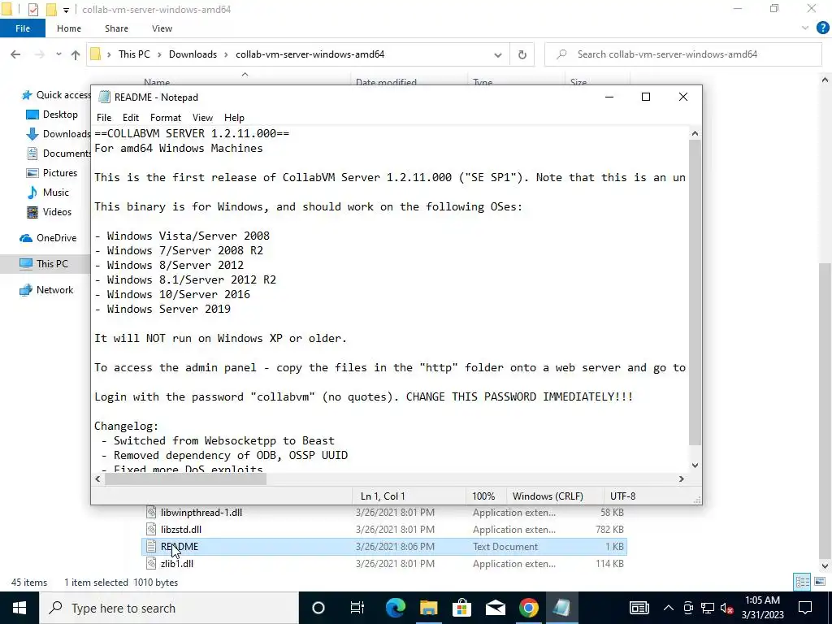Viewport: 832px width, 624px height.
Task: Select Videos in navigation pane
Action: tap(57, 212)
